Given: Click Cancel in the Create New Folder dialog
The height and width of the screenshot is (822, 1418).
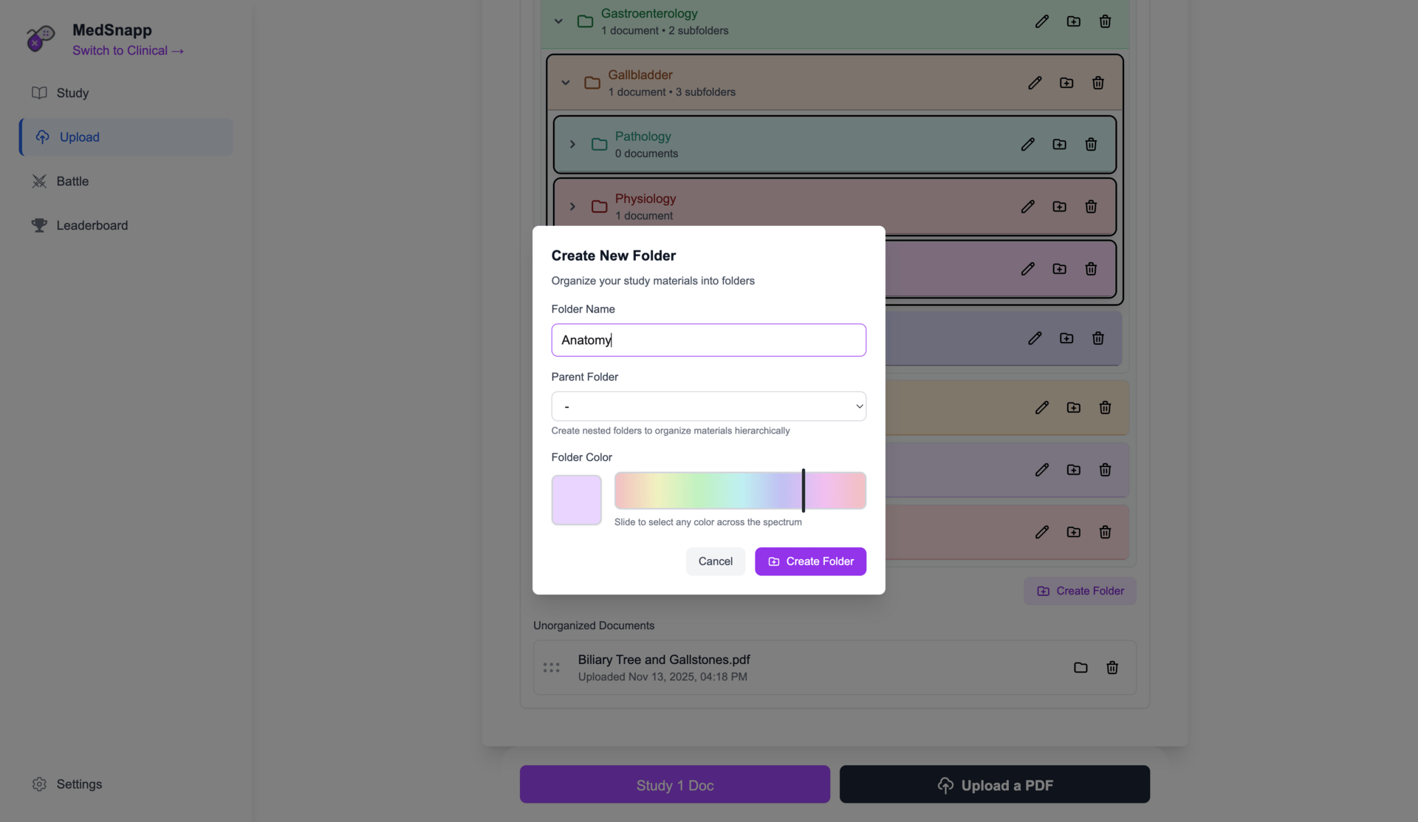Looking at the screenshot, I should (715, 561).
